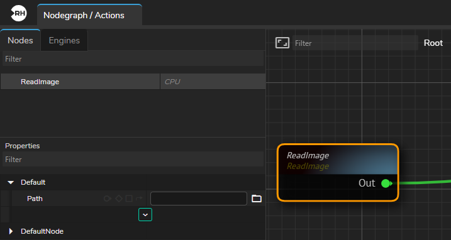451x240 pixels.
Task: Browse for file with folder icon
Action: (257, 199)
